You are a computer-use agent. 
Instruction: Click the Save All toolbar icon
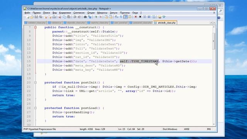click(x=41, y=17)
